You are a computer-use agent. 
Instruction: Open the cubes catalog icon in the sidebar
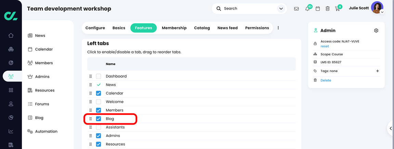(x=11, y=49)
